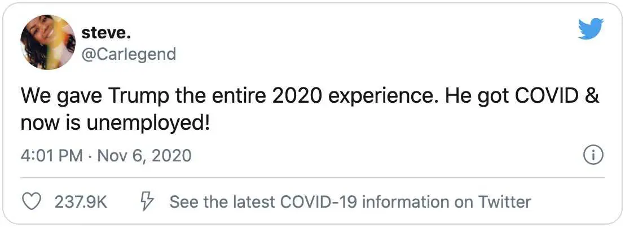This screenshot has width=625, height=228.
Task: Open the circled info icon
Action: [593, 155]
